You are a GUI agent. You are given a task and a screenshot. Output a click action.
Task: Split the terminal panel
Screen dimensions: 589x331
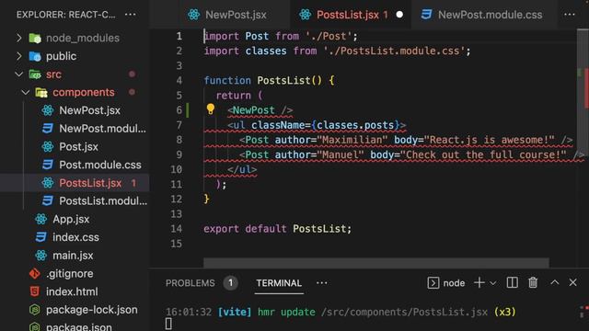512,282
